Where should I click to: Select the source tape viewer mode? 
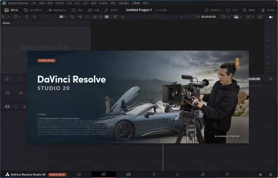tap(101, 17)
